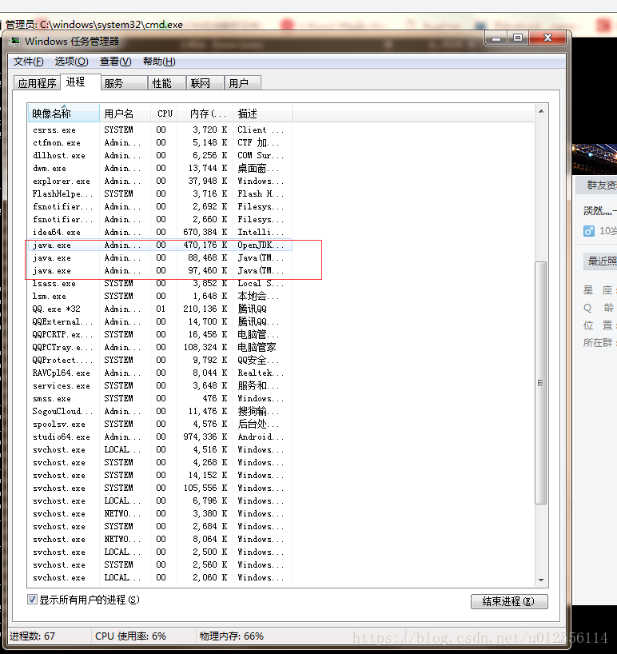
Task: Click the 群友资 tab in QQ panel
Action: pos(596,185)
